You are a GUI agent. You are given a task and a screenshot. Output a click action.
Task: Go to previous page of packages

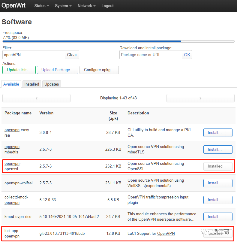36,98
